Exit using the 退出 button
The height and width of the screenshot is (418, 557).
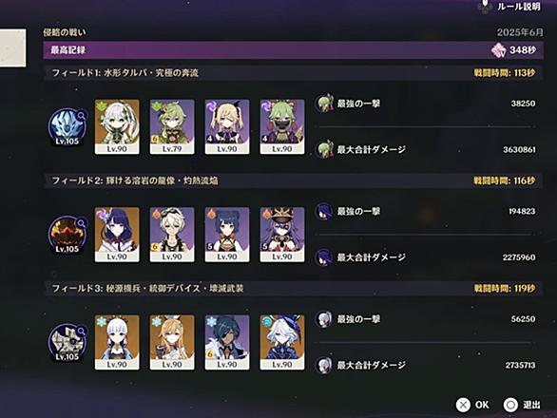click(522, 405)
